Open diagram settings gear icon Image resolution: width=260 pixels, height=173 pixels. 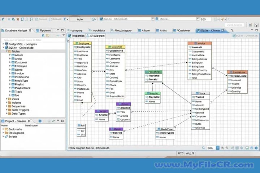256,148
